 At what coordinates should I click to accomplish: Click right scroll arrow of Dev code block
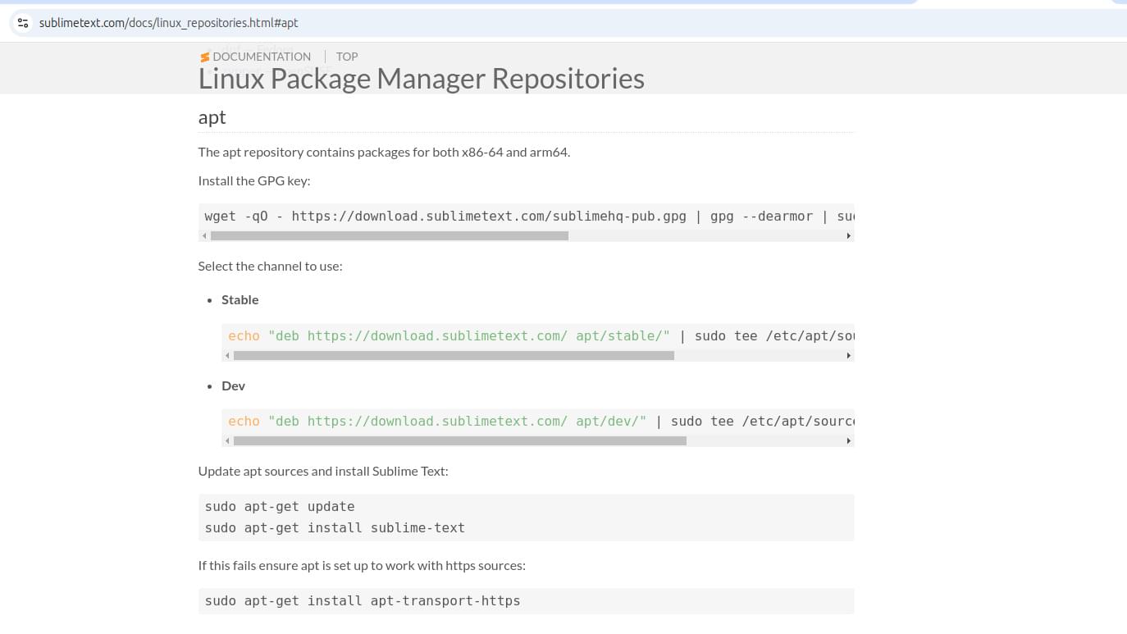(849, 441)
